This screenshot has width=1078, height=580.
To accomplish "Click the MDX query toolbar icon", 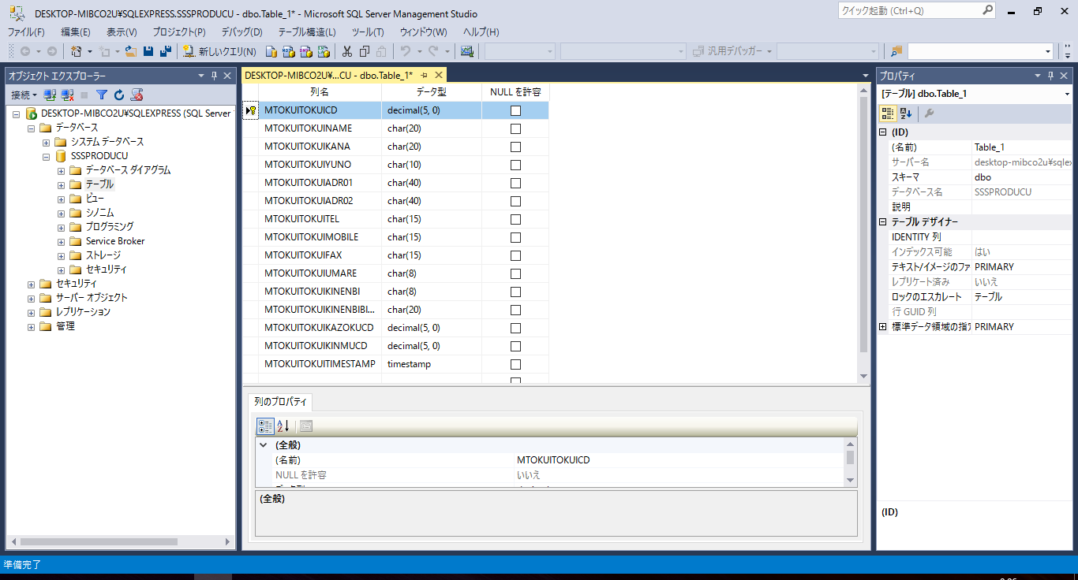I will pyautogui.click(x=288, y=51).
